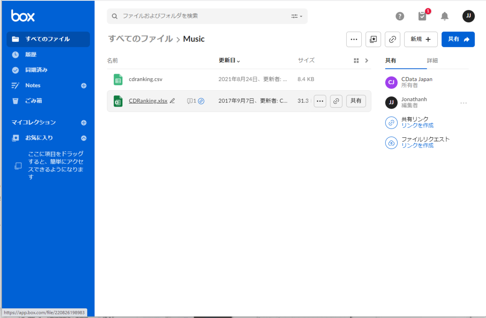Click the help question mark icon
Viewport: 486px width, 318px height.
[400, 16]
